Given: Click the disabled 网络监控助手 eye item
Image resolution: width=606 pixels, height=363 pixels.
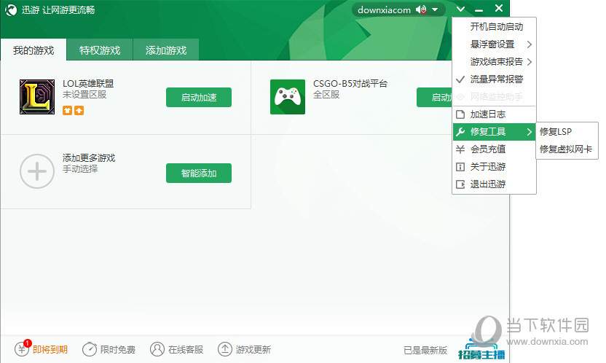Looking at the screenshot, I should point(494,96).
